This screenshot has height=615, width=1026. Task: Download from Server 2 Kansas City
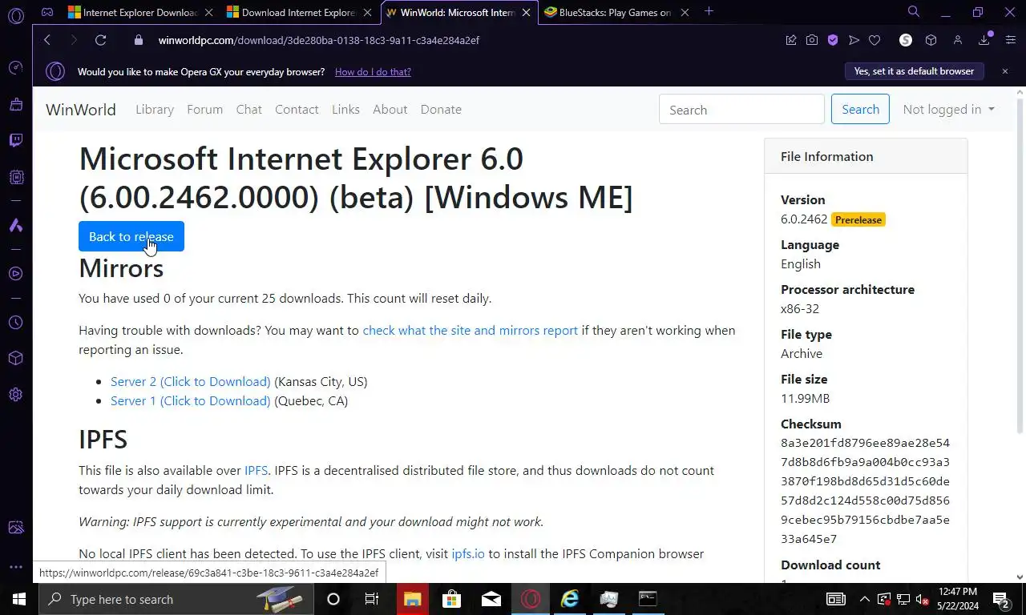191,382
